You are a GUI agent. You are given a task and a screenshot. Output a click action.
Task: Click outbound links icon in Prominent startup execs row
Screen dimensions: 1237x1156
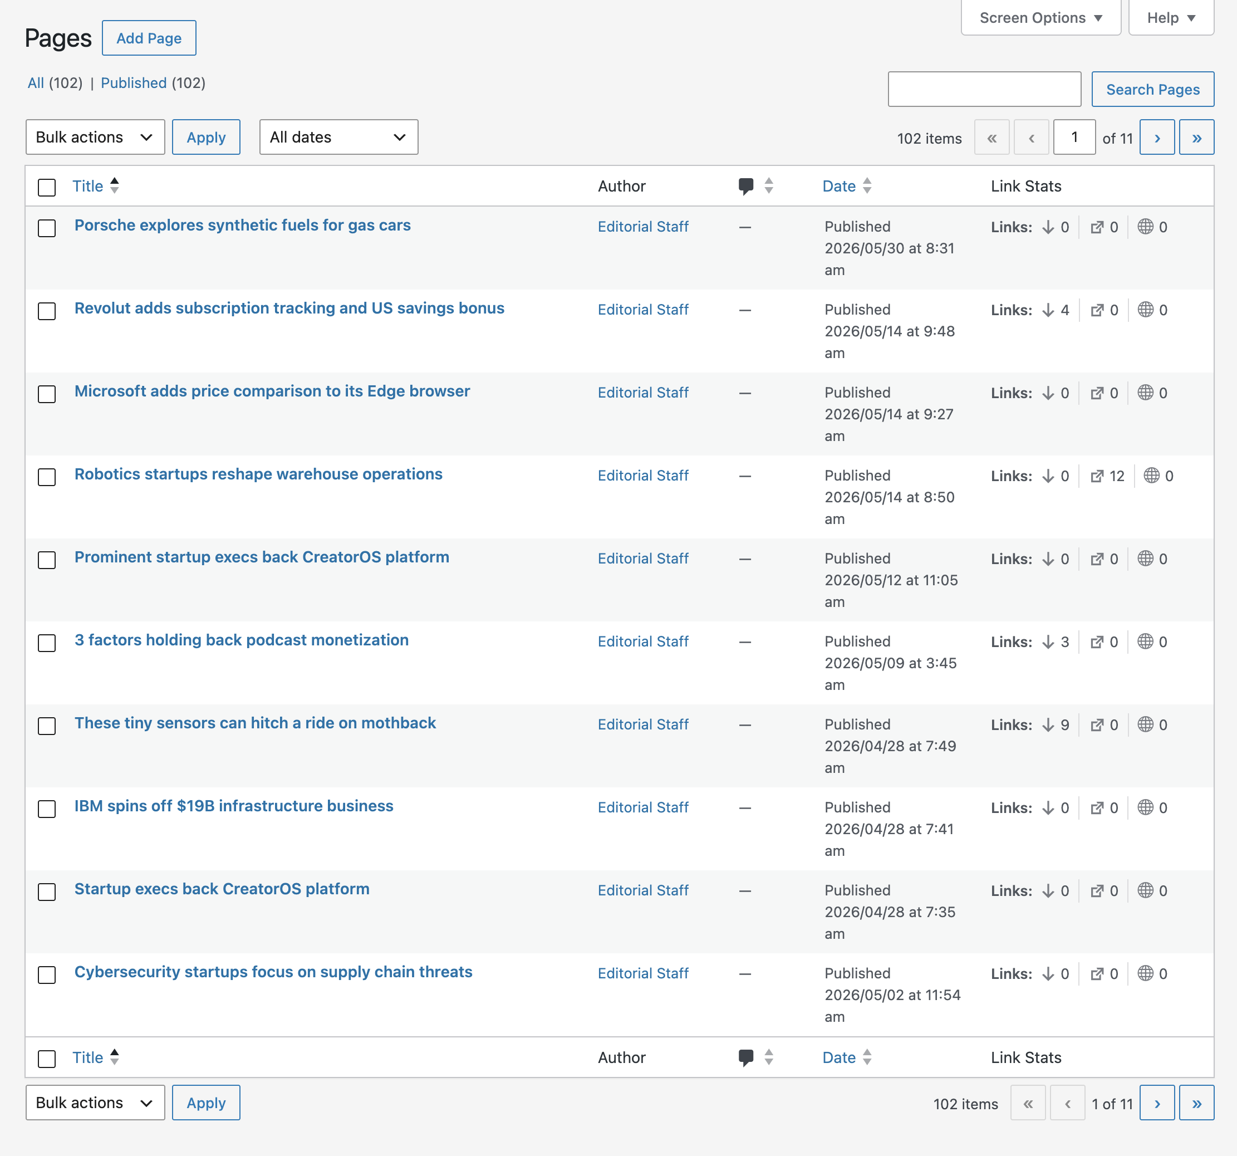pyautogui.click(x=1097, y=559)
